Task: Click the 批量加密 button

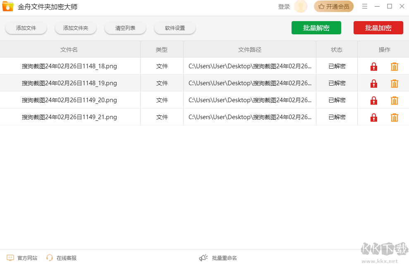Action: click(378, 28)
